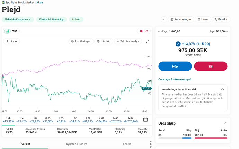
Task: Select the 1 år period tab
Action: tap(88, 120)
